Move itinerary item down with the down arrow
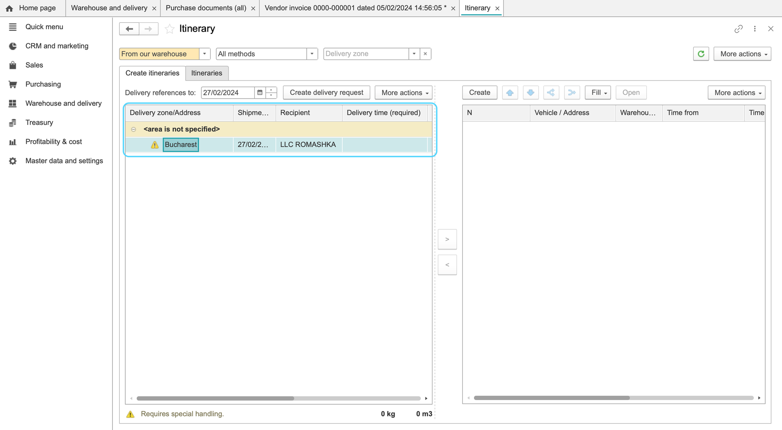Viewport: 782px width, 430px height. tap(531, 93)
